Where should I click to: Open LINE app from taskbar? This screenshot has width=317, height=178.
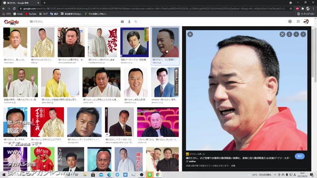(x=150, y=175)
